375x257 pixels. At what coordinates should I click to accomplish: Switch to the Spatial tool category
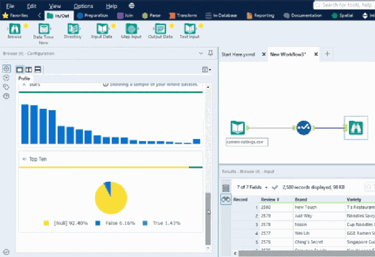[342, 15]
